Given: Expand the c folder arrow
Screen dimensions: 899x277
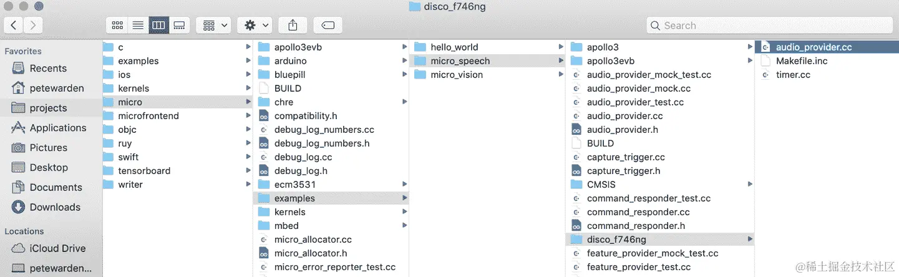Looking at the screenshot, I should 248,47.
